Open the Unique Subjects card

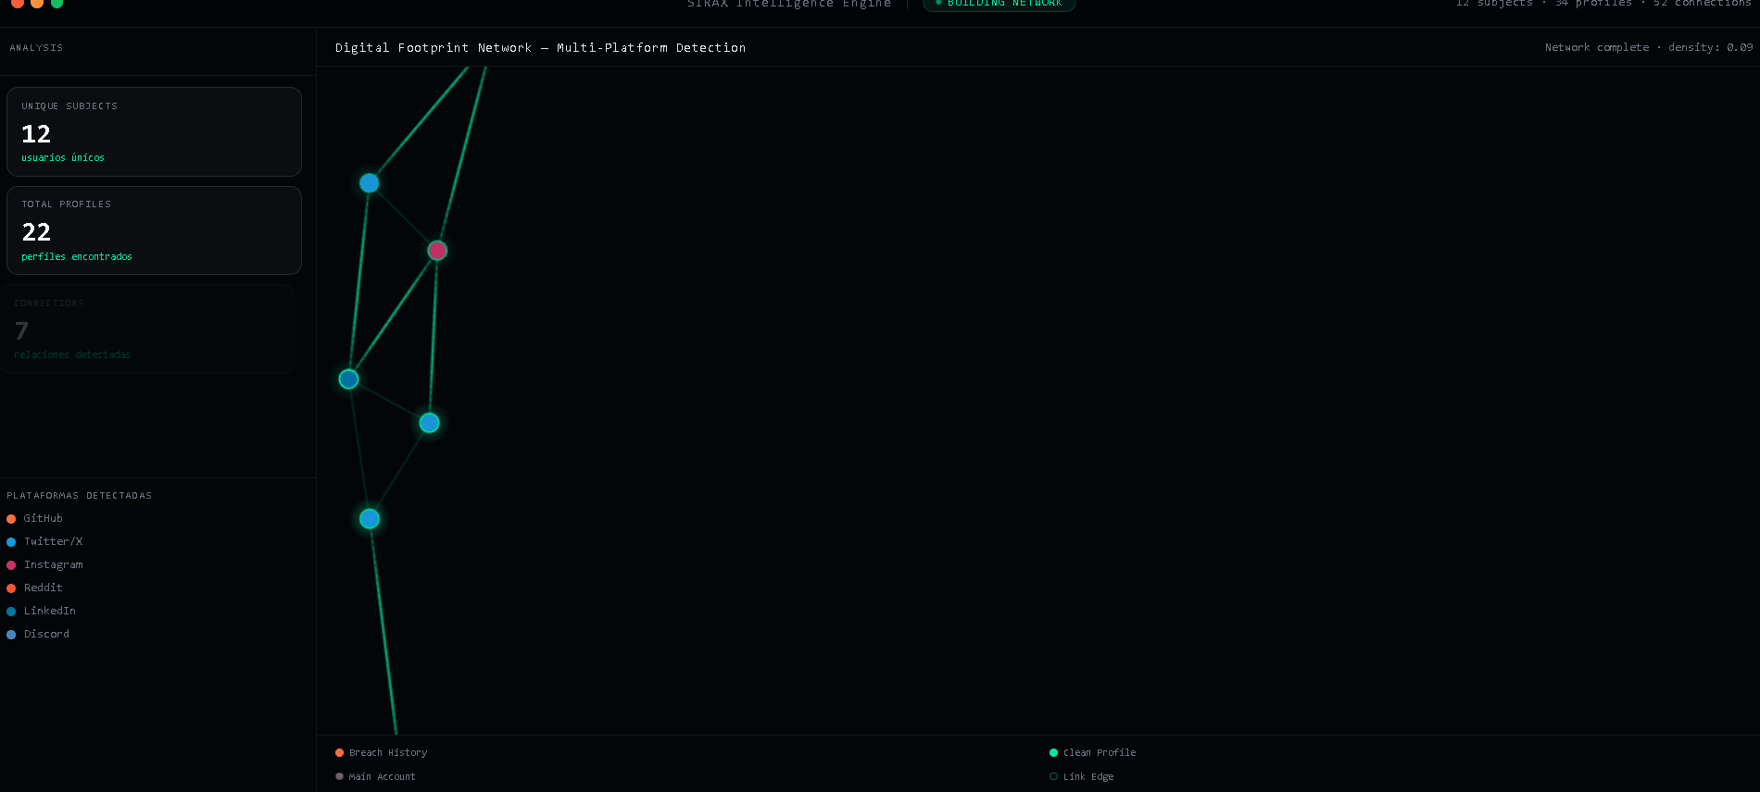pos(154,131)
